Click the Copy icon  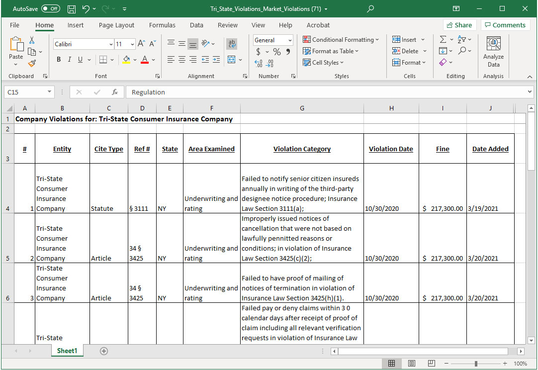pyautogui.click(x=32, y=52)
